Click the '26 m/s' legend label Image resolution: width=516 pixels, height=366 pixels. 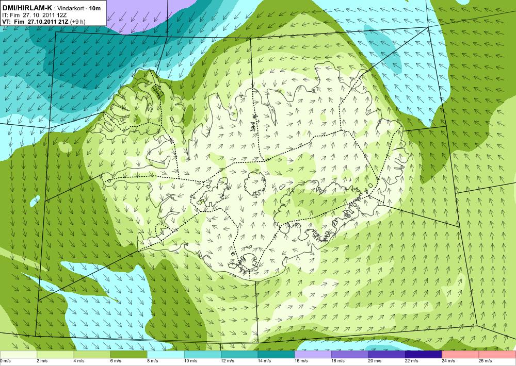(x=486, y=361)
